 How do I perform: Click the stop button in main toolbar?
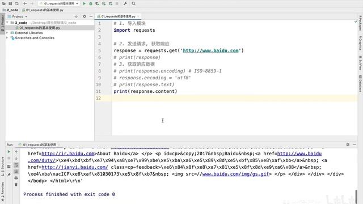coord(117,3)
